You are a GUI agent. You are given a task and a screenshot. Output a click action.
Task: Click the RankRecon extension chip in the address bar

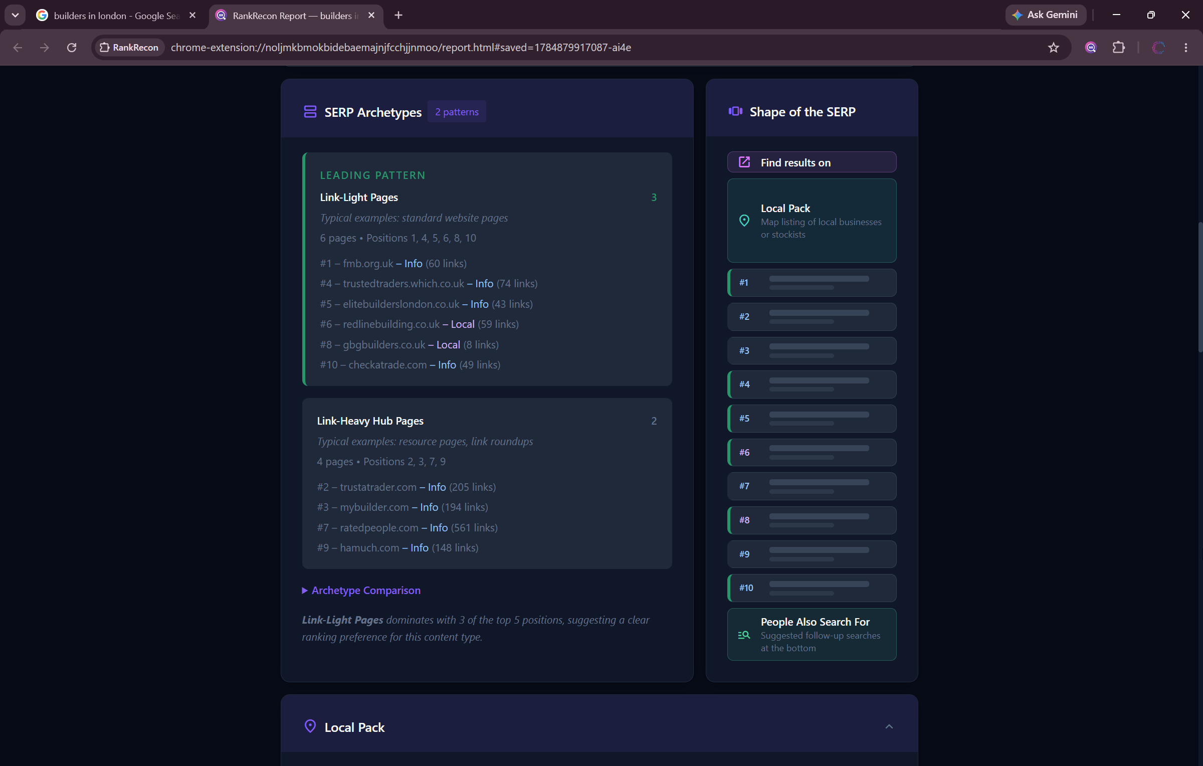[129, 48]
